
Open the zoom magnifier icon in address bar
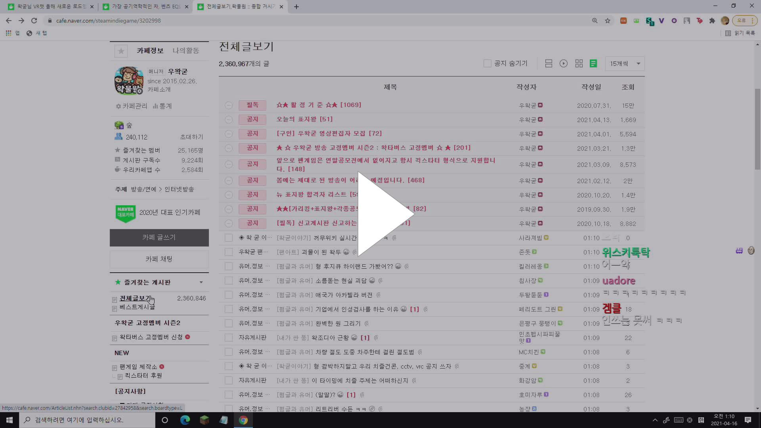(x=595, y=21)
